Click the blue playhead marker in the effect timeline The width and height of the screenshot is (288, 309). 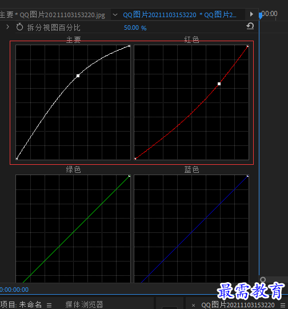261,15
